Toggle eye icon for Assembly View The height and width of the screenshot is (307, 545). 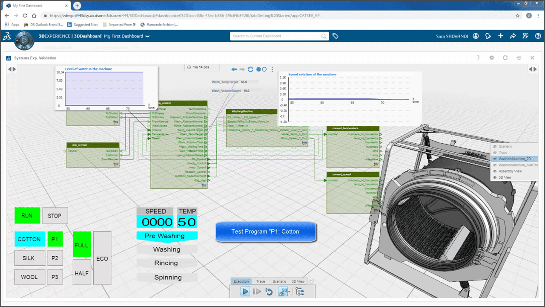[495, 171]
